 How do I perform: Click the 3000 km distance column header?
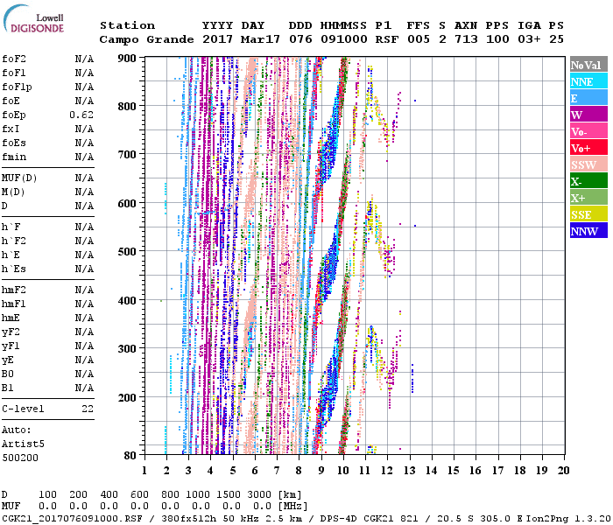coord(259,494)
